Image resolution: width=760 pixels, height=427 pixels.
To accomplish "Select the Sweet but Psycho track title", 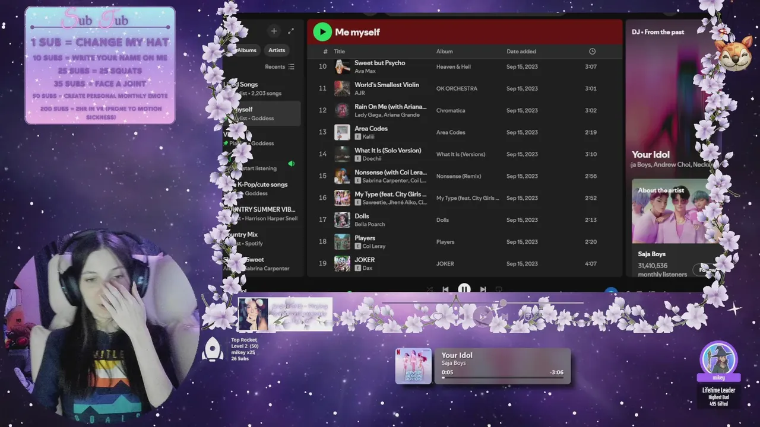I will [380, 63].
